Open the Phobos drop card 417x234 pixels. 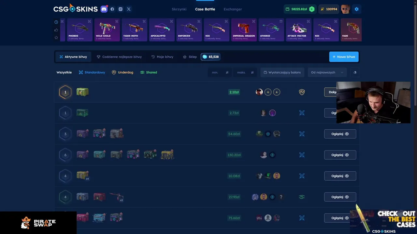[x=80, y=30]
